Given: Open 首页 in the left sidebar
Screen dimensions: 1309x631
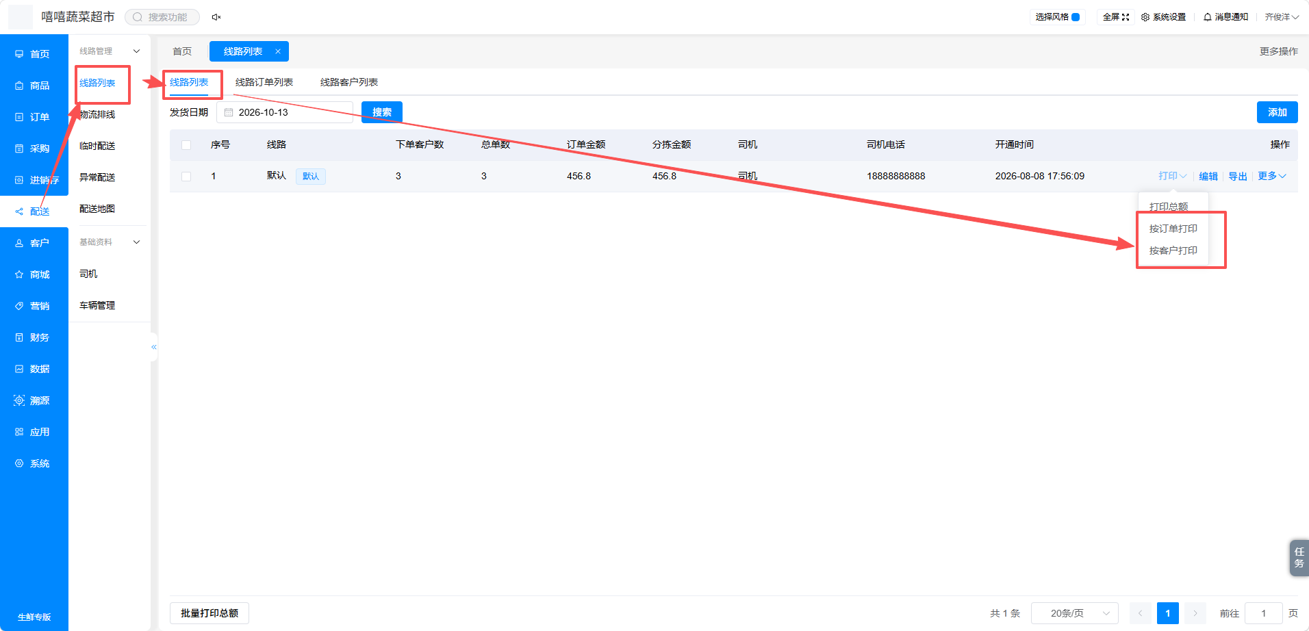Looking at the screenshot, I should tap(34, 54).
